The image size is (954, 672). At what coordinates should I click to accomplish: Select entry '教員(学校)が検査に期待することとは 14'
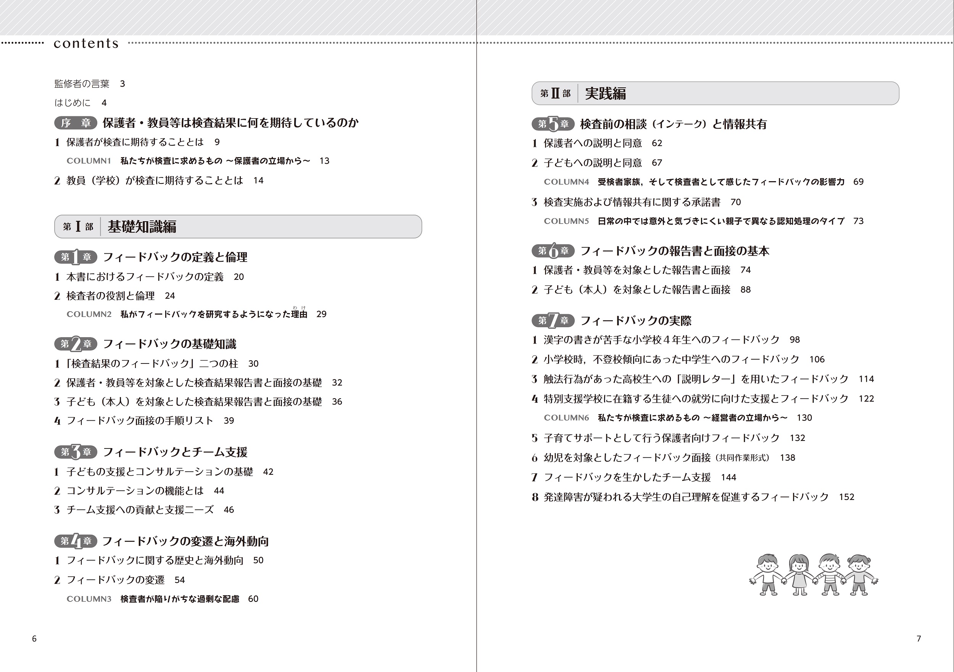coord(159,181)
